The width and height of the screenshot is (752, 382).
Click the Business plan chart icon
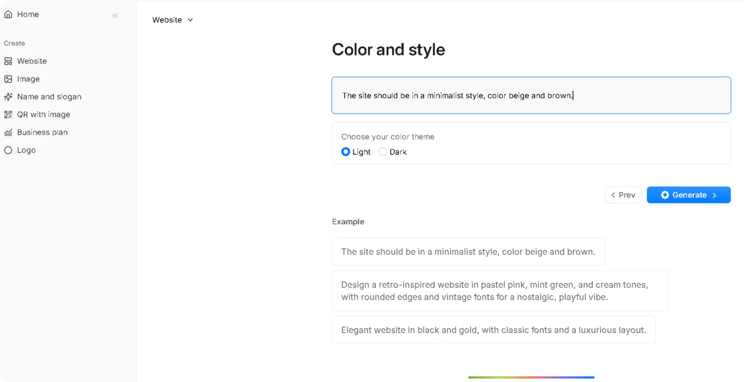point(8,132)
